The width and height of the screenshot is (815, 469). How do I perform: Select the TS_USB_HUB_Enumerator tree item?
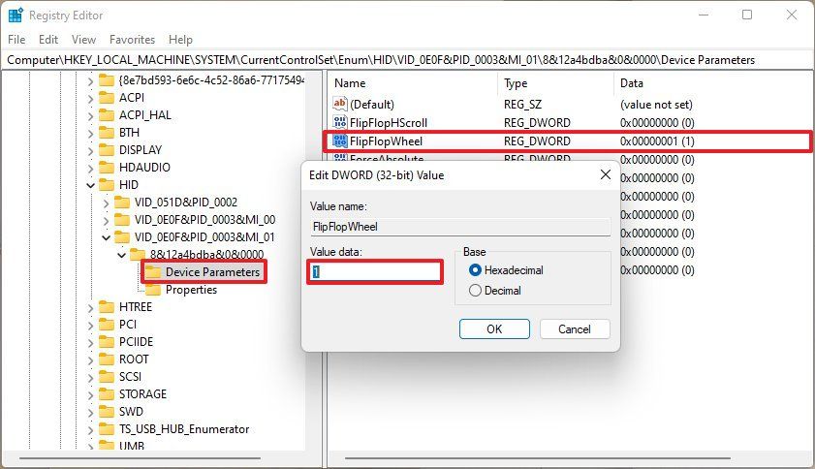coord(184,429)
